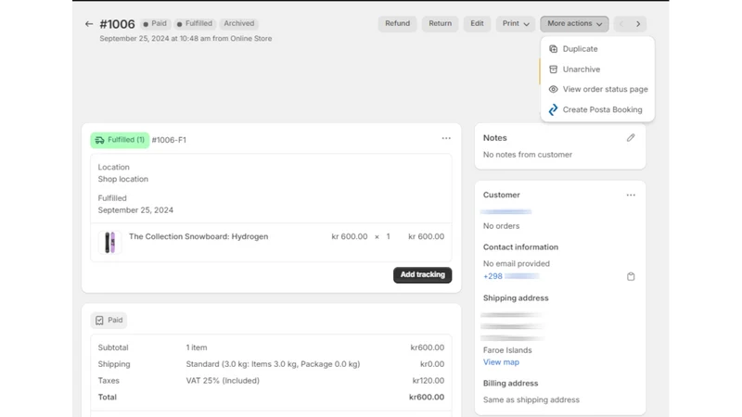
Task: Click the #1006-F1 fulfillment number
Action: tap(169, 140)
